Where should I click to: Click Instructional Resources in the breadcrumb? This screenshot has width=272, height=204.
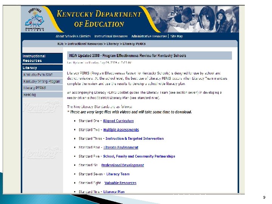point(85,44)
